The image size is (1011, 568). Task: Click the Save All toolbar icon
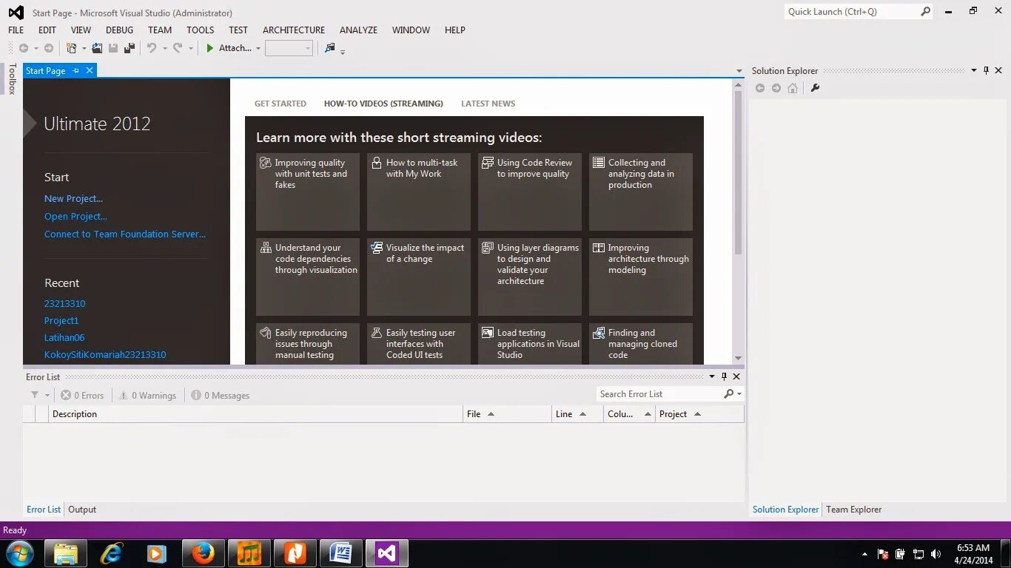[130, 48]
